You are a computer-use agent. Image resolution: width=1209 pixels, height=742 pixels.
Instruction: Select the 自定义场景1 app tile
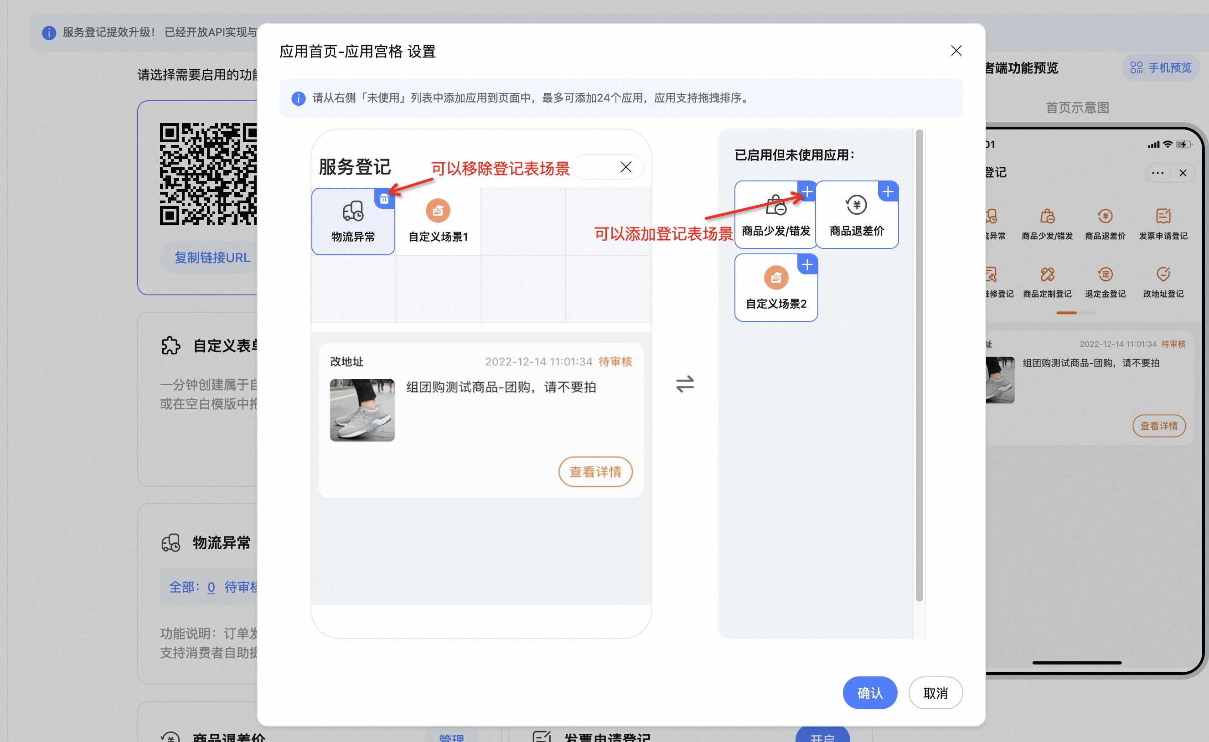(438, 222)
